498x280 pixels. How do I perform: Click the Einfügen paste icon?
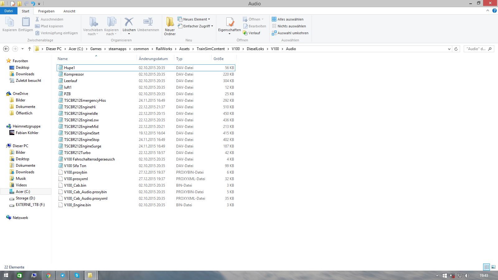pos(26,22)
